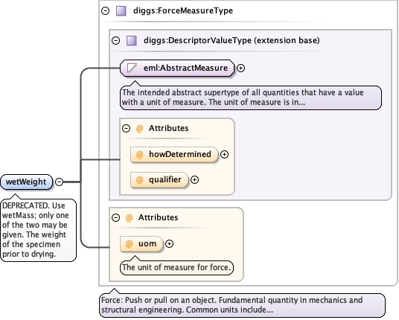Click the DEPRECATED wetWeight description tooltip
The image size is (399, 320).
38,230
